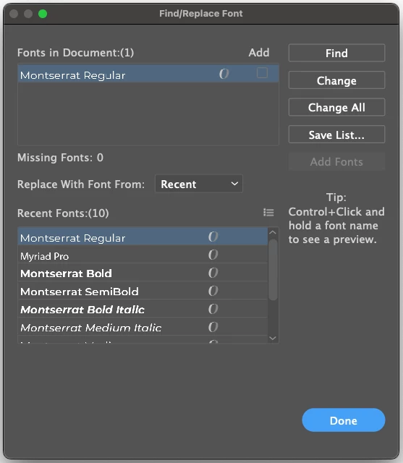Click OpenType icon next to Montserrat Bold Italic

[213, 309]
